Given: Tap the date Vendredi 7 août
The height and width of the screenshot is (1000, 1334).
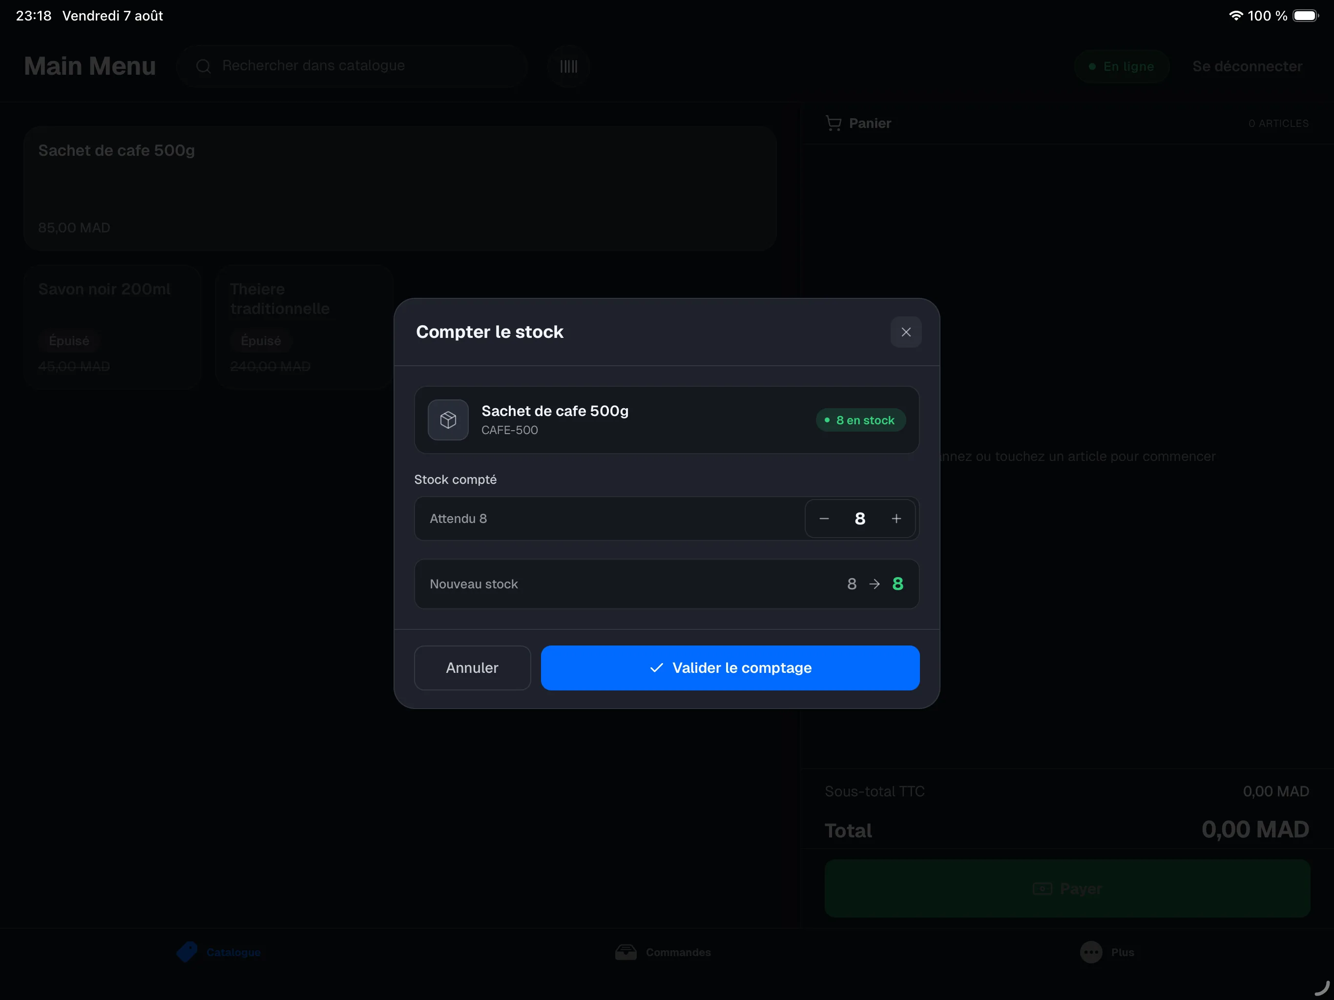Looking at the screenshot, I should point(113,16).
